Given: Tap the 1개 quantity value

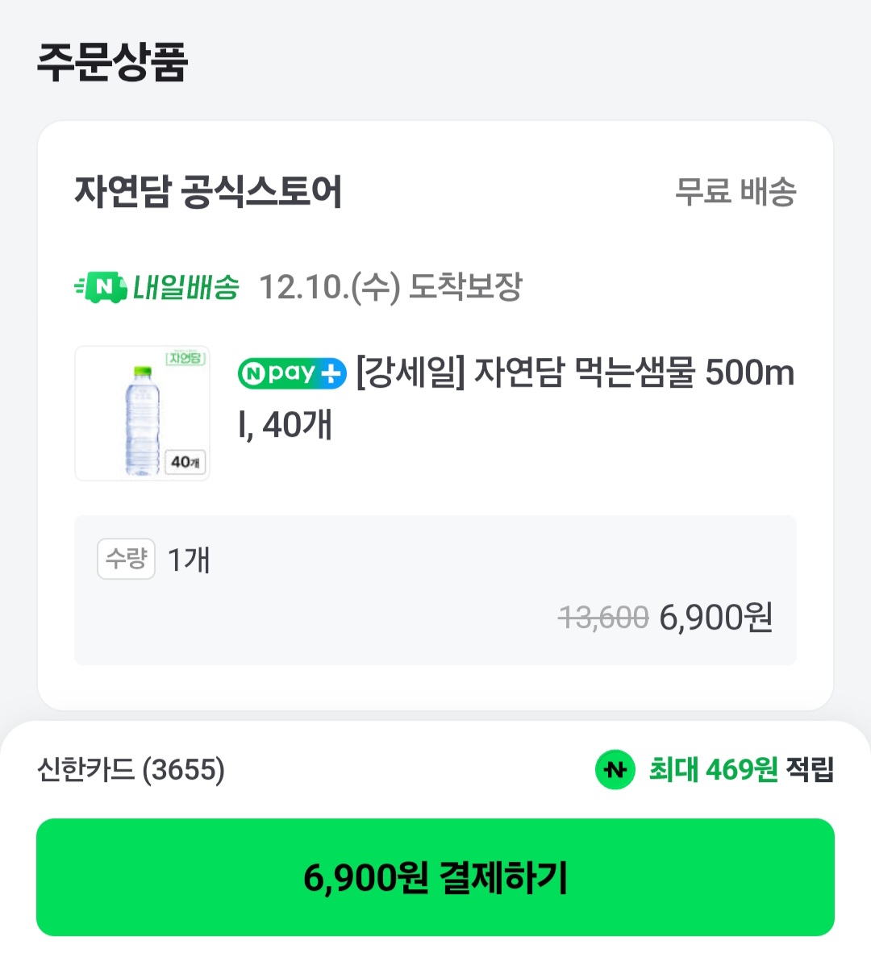Looking at the screenshot, I should [189, 560].
